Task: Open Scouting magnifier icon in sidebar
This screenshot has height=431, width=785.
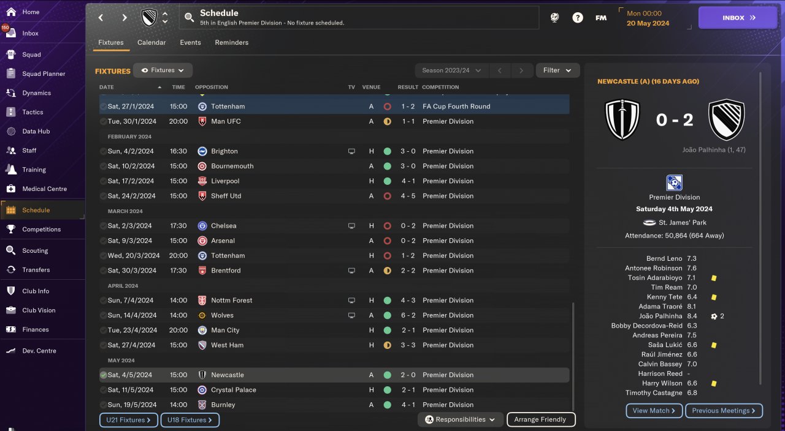Action: 10,250
